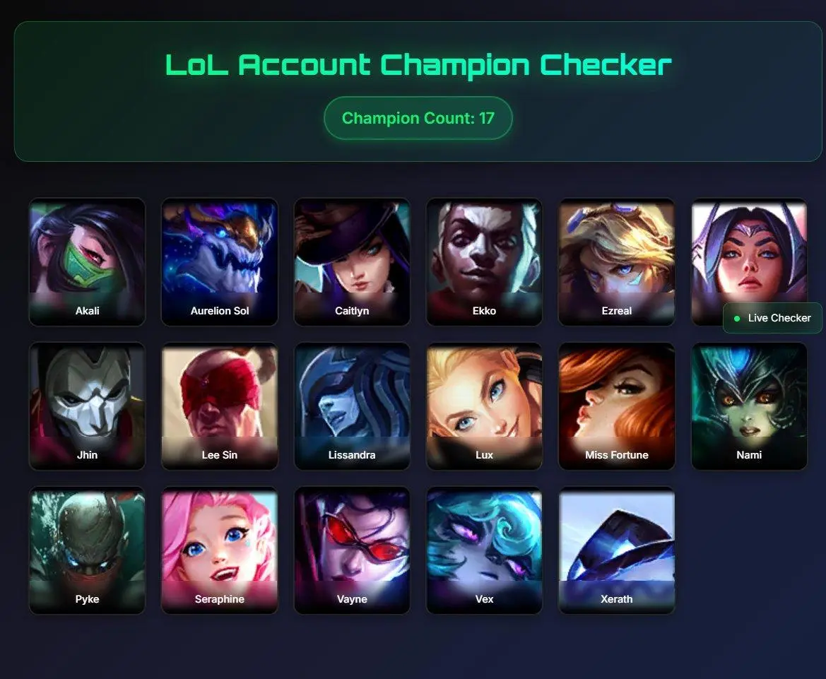
Task: Click the Lux champion card
Action: point(484,406)
